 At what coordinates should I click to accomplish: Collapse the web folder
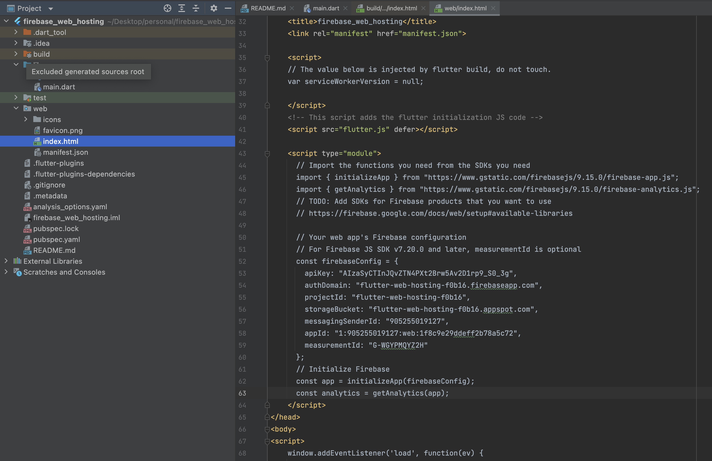[x=16, y=108]
